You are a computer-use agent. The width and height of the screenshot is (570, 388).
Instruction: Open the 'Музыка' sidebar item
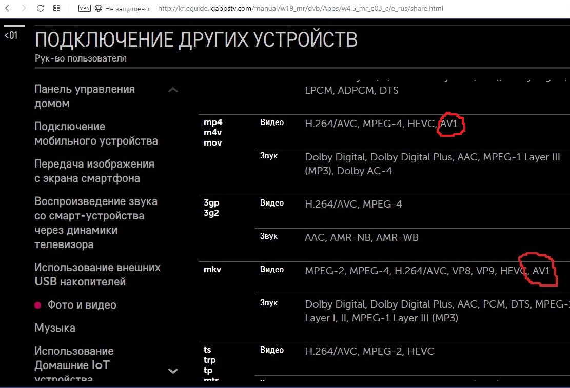pyautogui.click(x=55, y=328)
